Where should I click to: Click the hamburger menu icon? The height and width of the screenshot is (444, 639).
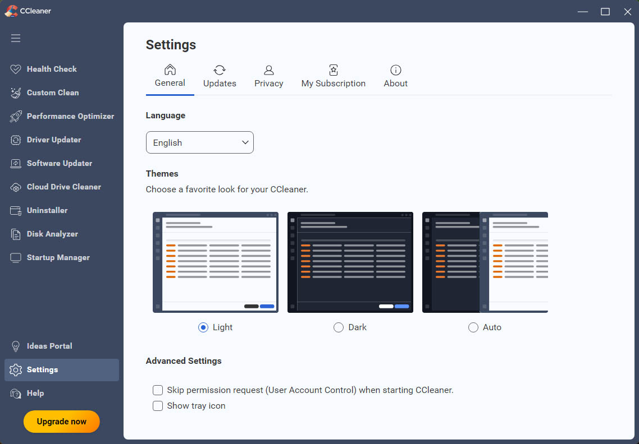pos(16,38)
